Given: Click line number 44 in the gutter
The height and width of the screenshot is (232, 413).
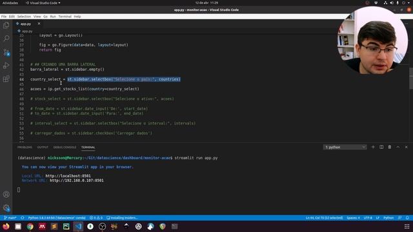Looking at the screenshot, I should tap(21, 79).
